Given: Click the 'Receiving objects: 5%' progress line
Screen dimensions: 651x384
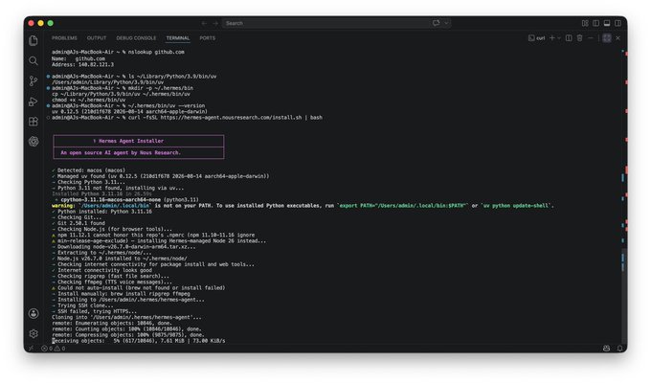Looking at the screenshot, I should point(139,341).
